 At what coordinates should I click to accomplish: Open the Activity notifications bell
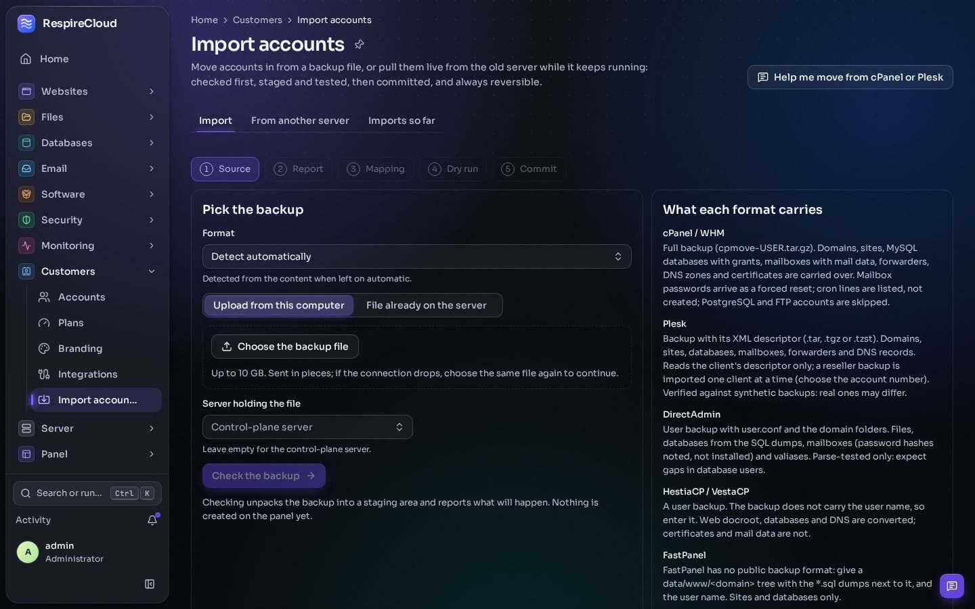point(152,520)
